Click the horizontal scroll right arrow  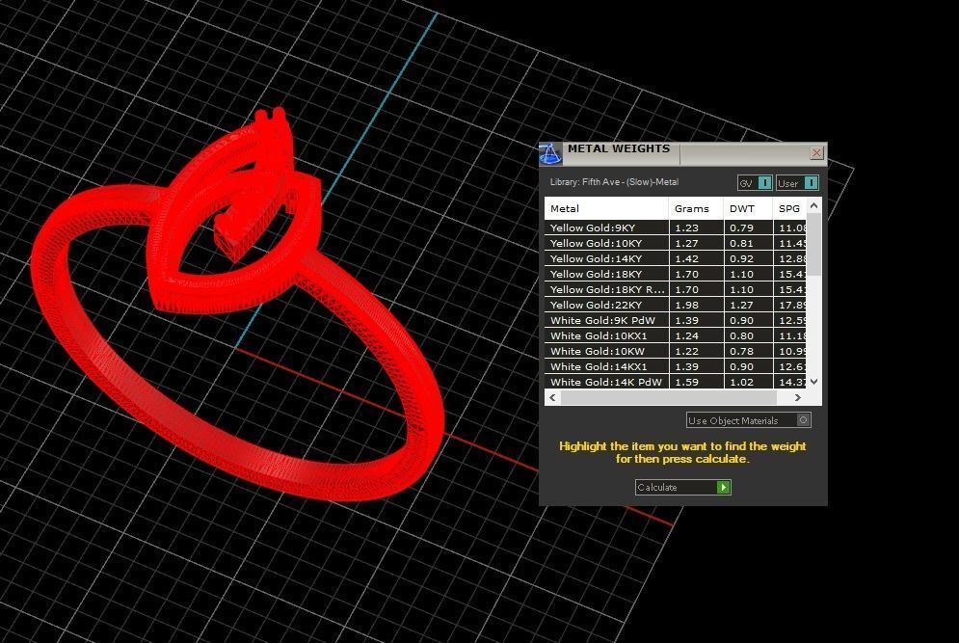797,398
